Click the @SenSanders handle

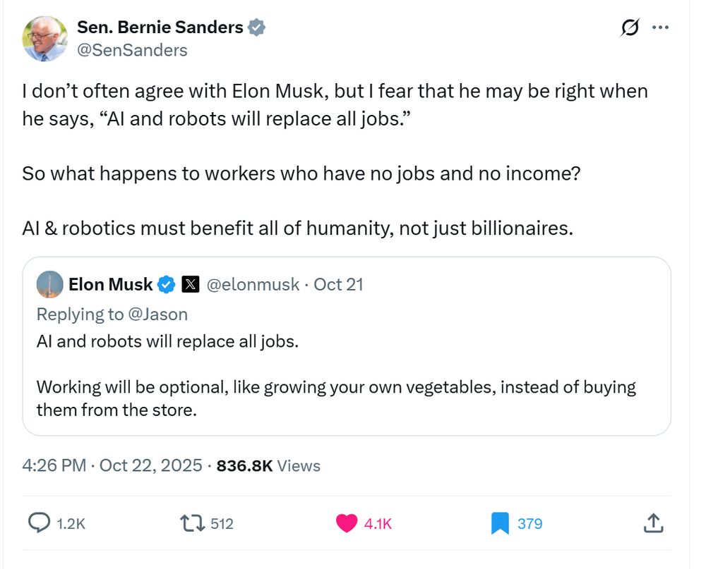click(132, 49)
